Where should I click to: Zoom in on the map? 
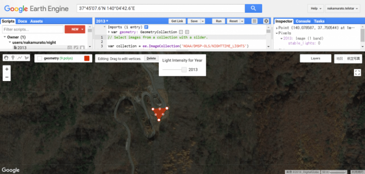click(7, 69)
